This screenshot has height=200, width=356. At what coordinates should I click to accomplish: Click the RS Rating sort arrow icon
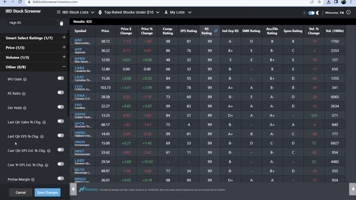click(216, 31)
